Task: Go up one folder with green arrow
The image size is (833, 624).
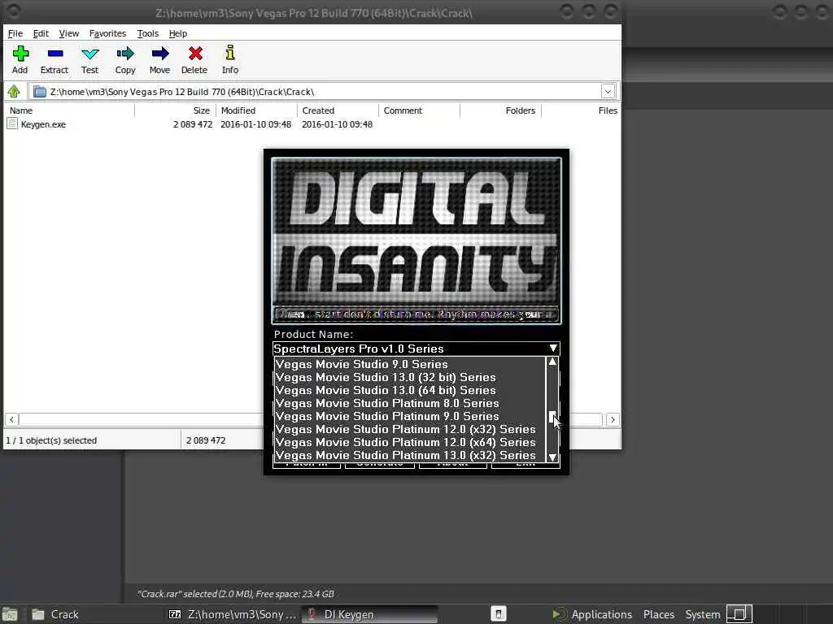Action: coord(14,92)
